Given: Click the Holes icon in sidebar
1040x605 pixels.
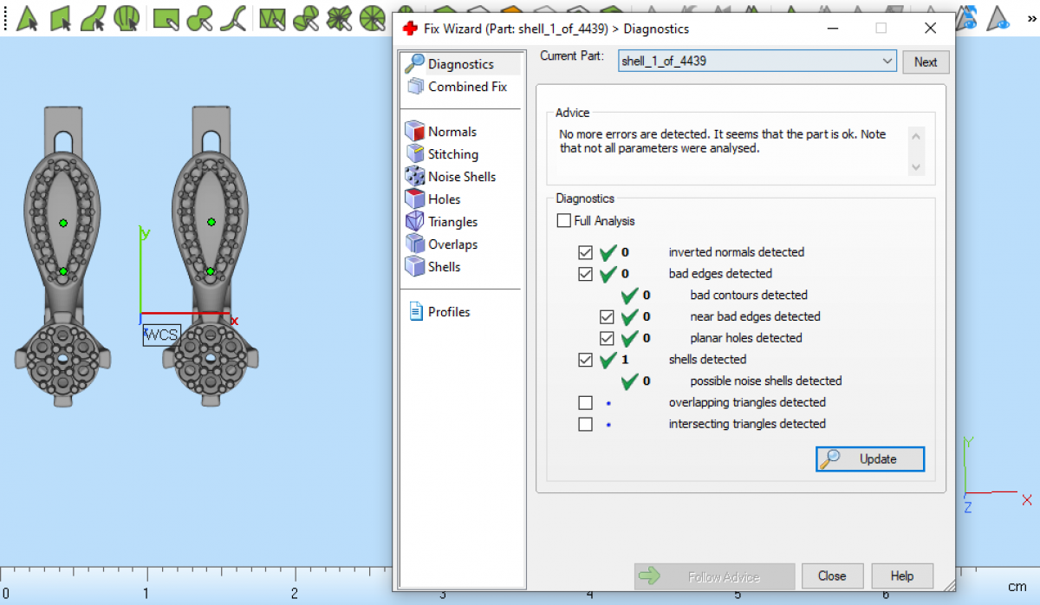Looking at the screenshot, I should (x=414, y=199).
